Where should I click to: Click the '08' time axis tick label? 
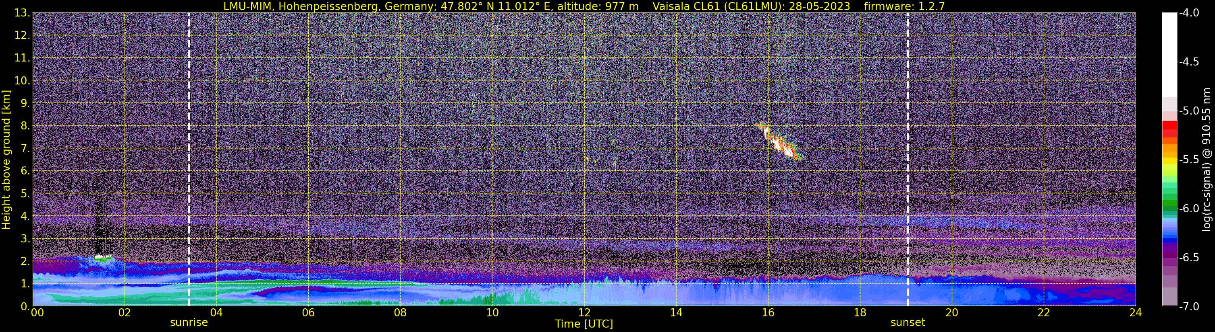pyautogui.click(x=400, y=313)
